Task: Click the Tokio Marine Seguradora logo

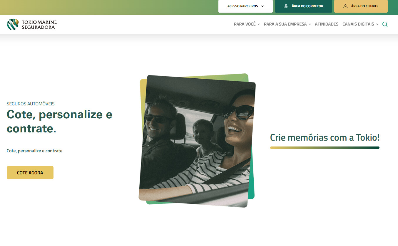Action: [32, 24]
